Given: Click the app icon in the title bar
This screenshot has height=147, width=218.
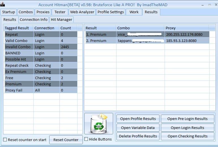Looking at the screenshot, I should [3, 4].
